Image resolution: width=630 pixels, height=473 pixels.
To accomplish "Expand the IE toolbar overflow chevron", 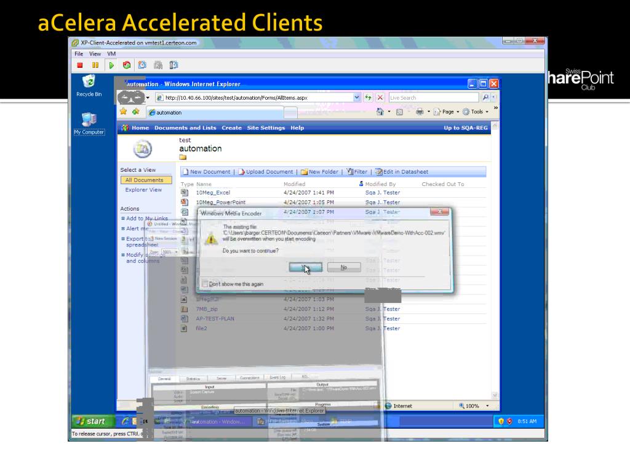I will pos(496,108).
